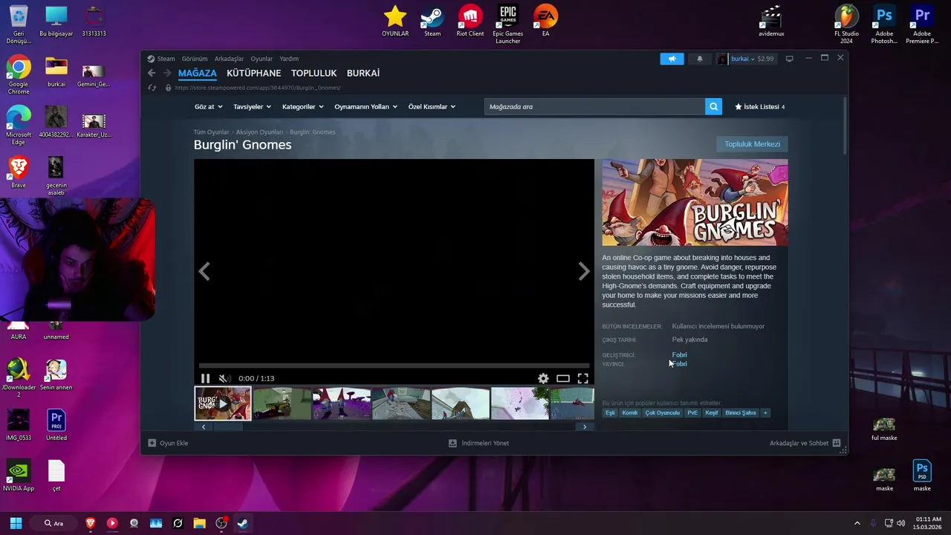This screenshot has height=535, width=951.
Task: Click the video progress bar
Action: coord(394,366)
